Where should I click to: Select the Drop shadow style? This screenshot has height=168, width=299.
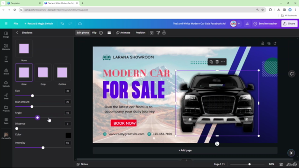click(x=43, y=72)
